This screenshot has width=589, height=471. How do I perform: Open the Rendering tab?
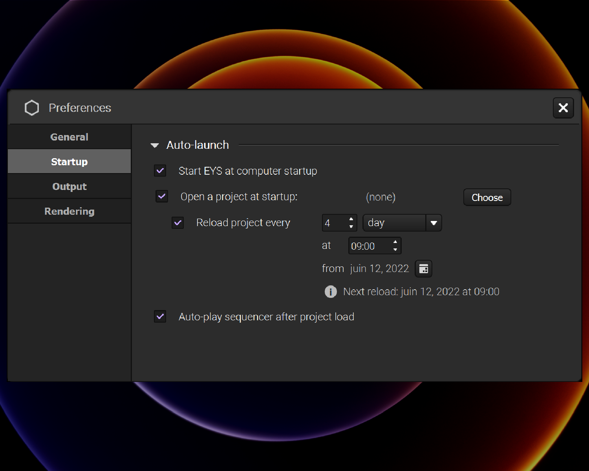70,211
